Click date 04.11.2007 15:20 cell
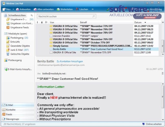The image size is (165, 127). click(144, 26)
